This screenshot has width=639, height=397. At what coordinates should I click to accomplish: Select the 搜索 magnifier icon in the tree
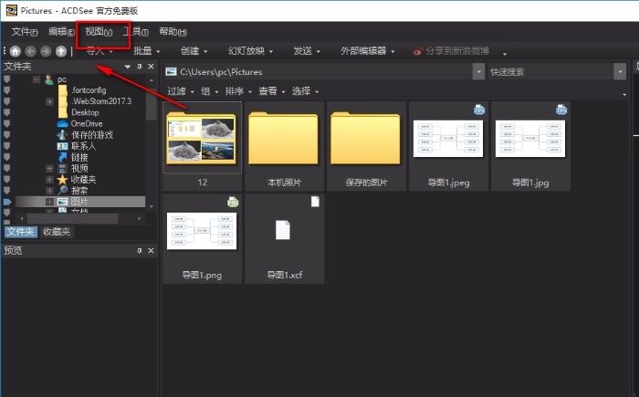[x=62, y=191]
